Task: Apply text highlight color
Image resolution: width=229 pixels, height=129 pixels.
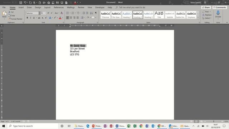Action: [x=55, y=18]
